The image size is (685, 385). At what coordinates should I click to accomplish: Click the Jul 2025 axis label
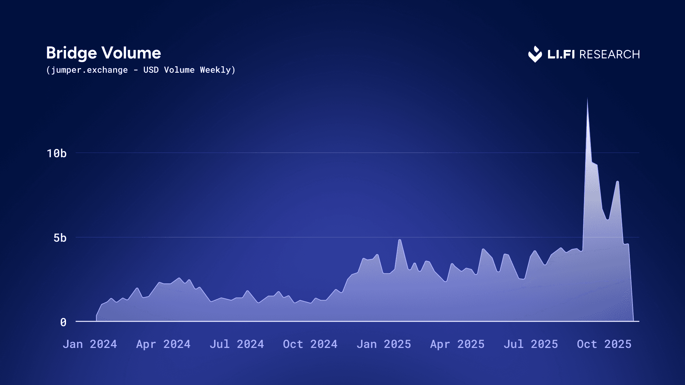[x=531, y=344]
